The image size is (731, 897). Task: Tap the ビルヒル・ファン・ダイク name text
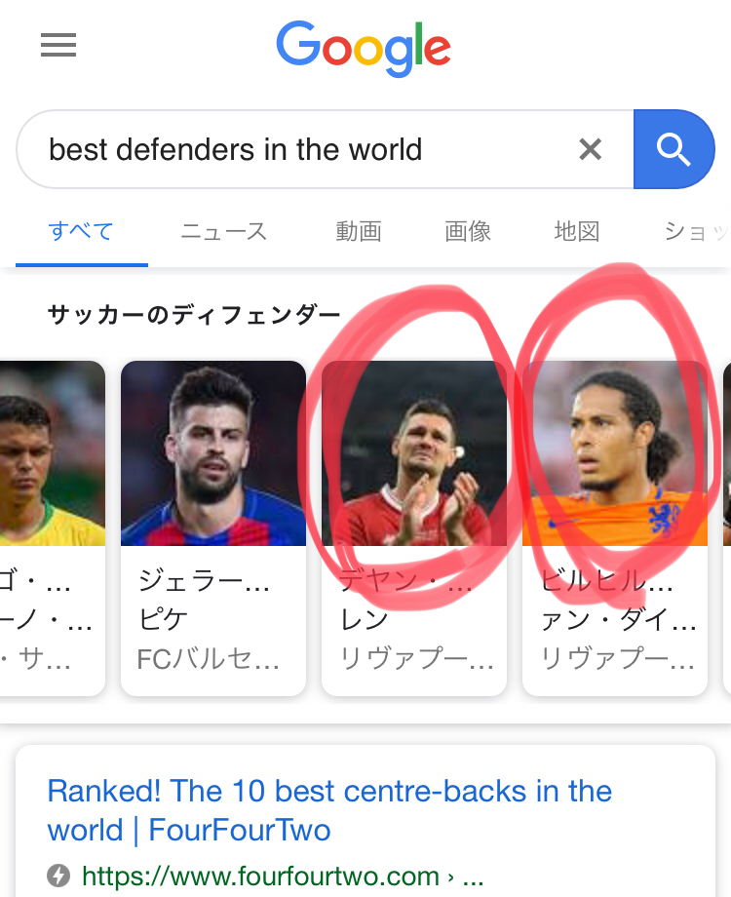(x=616, y=601)
